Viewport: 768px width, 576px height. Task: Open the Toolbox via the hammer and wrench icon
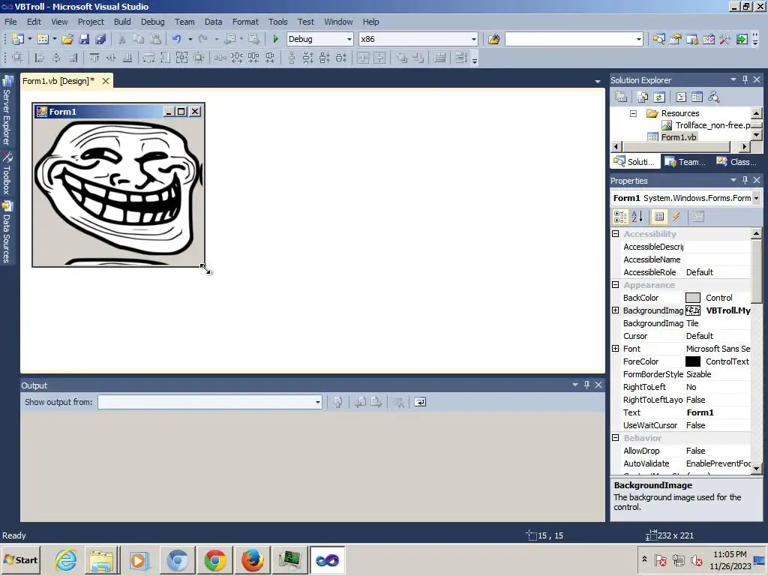725,39
